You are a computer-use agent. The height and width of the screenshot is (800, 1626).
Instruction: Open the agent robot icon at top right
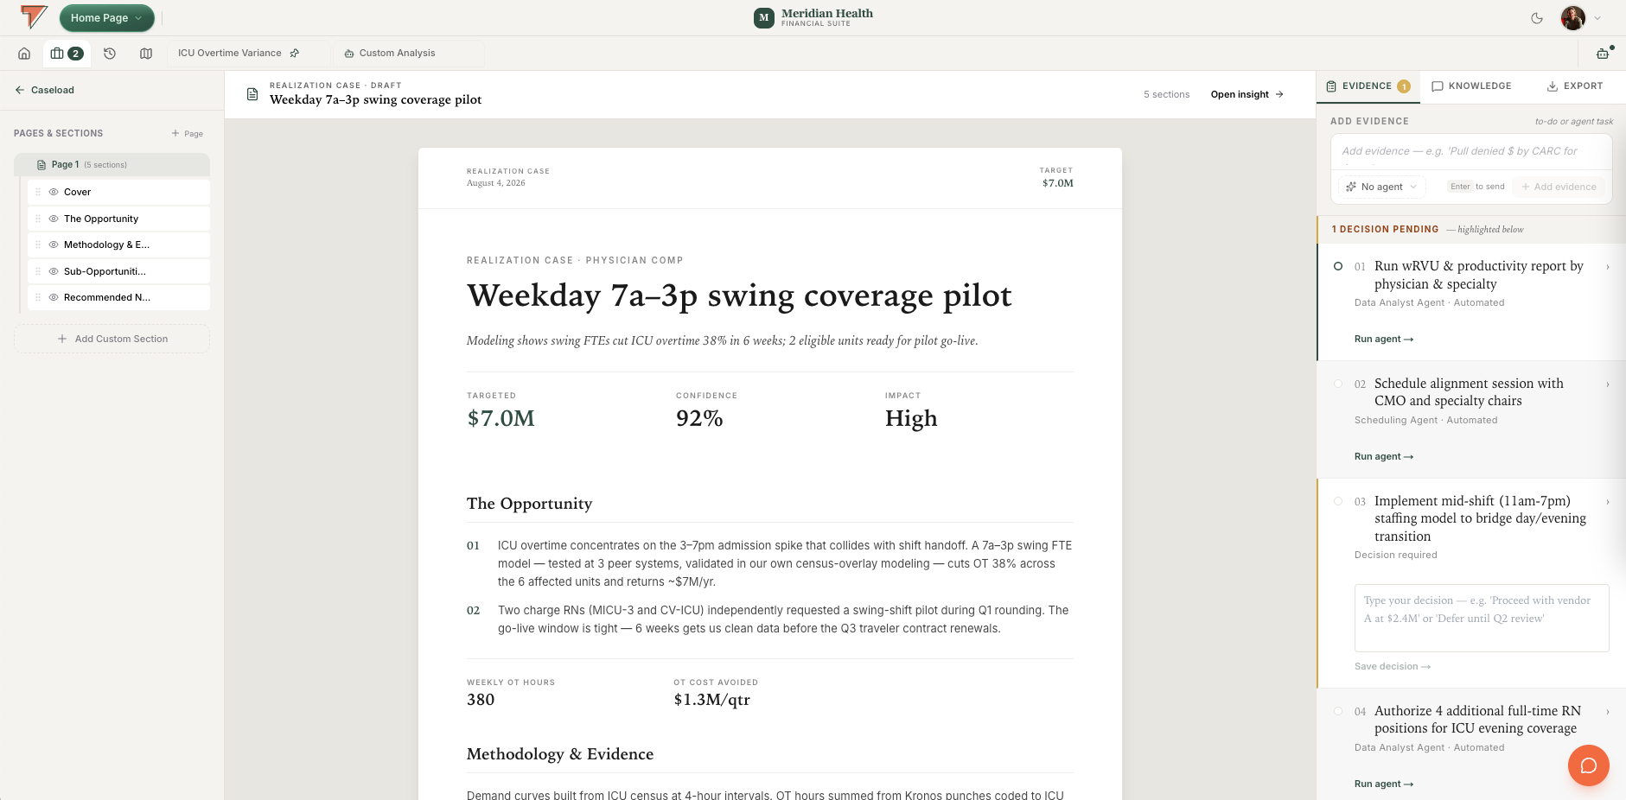click(1603, 54)
